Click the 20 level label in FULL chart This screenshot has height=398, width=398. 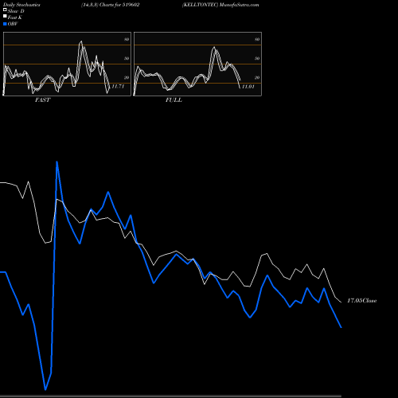pos(257,77)
